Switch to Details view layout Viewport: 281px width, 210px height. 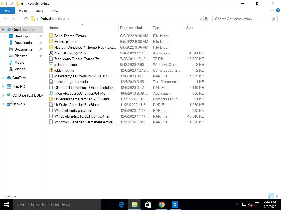coord(271,196)
